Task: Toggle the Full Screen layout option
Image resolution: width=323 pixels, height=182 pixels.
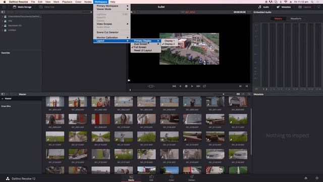Action: click(146, 47)
